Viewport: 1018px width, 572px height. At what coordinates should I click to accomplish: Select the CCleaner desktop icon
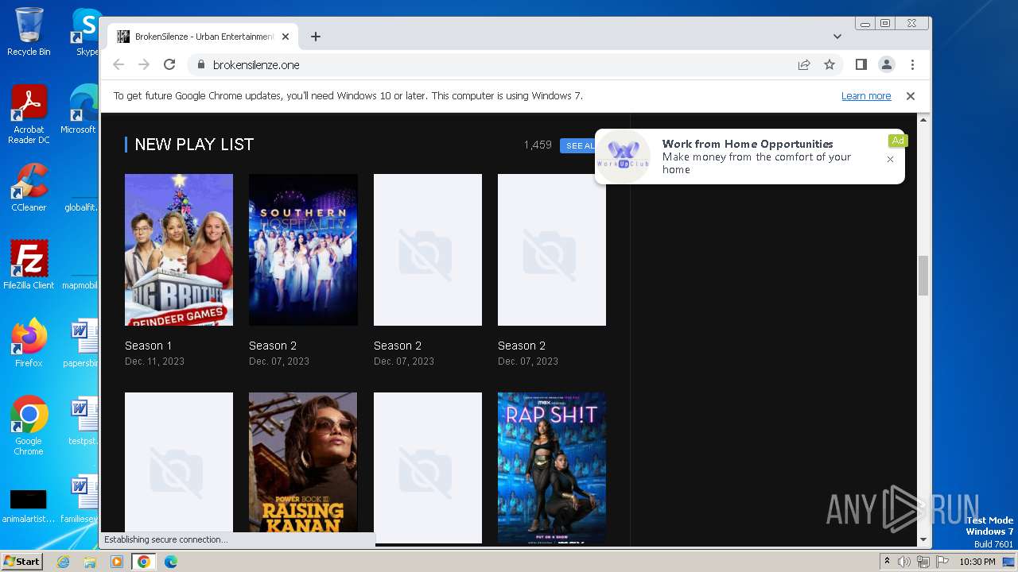tap(29, 187)
